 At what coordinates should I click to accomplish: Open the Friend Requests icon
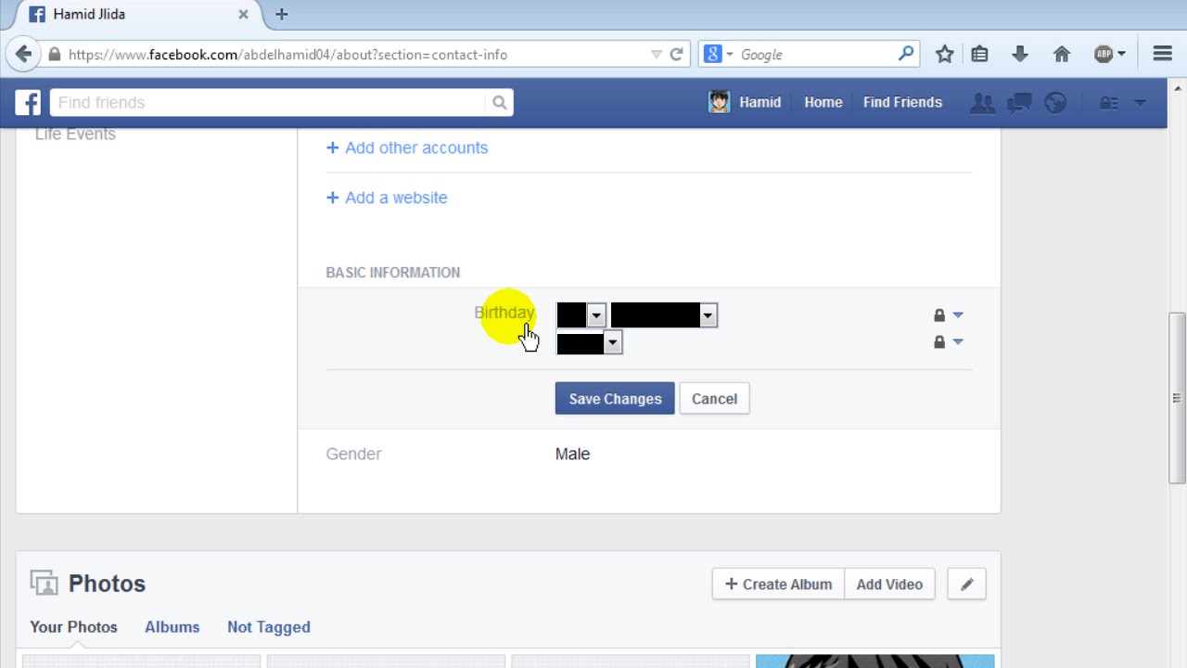point(981,103)
